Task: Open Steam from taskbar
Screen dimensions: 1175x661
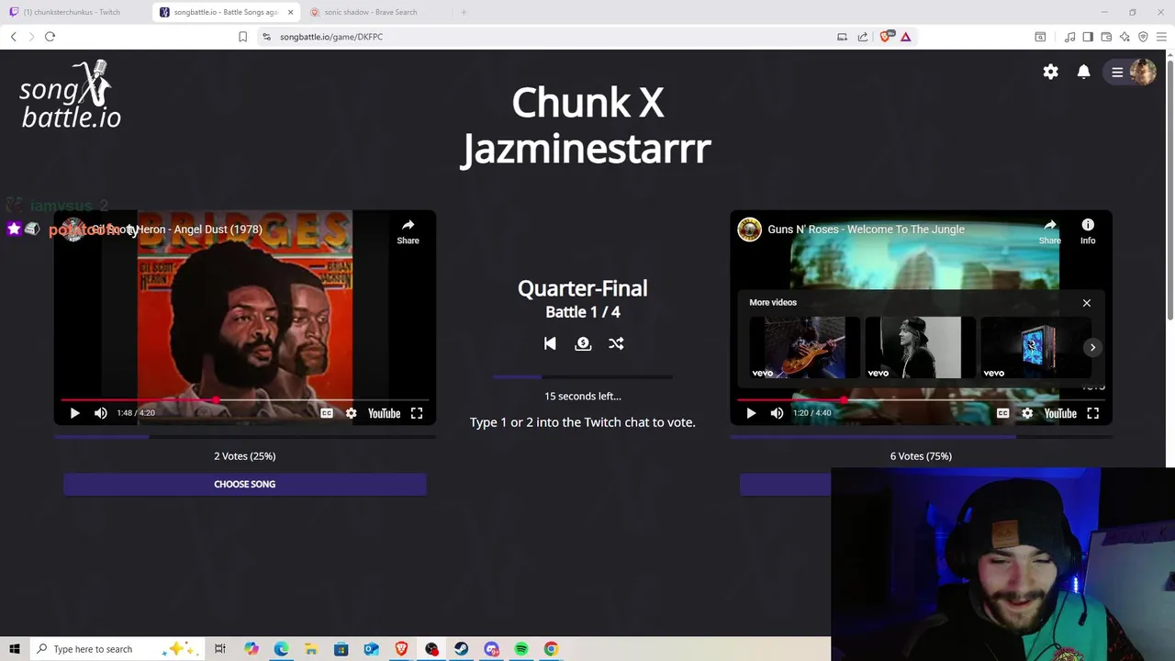Action: coord(461,649)
